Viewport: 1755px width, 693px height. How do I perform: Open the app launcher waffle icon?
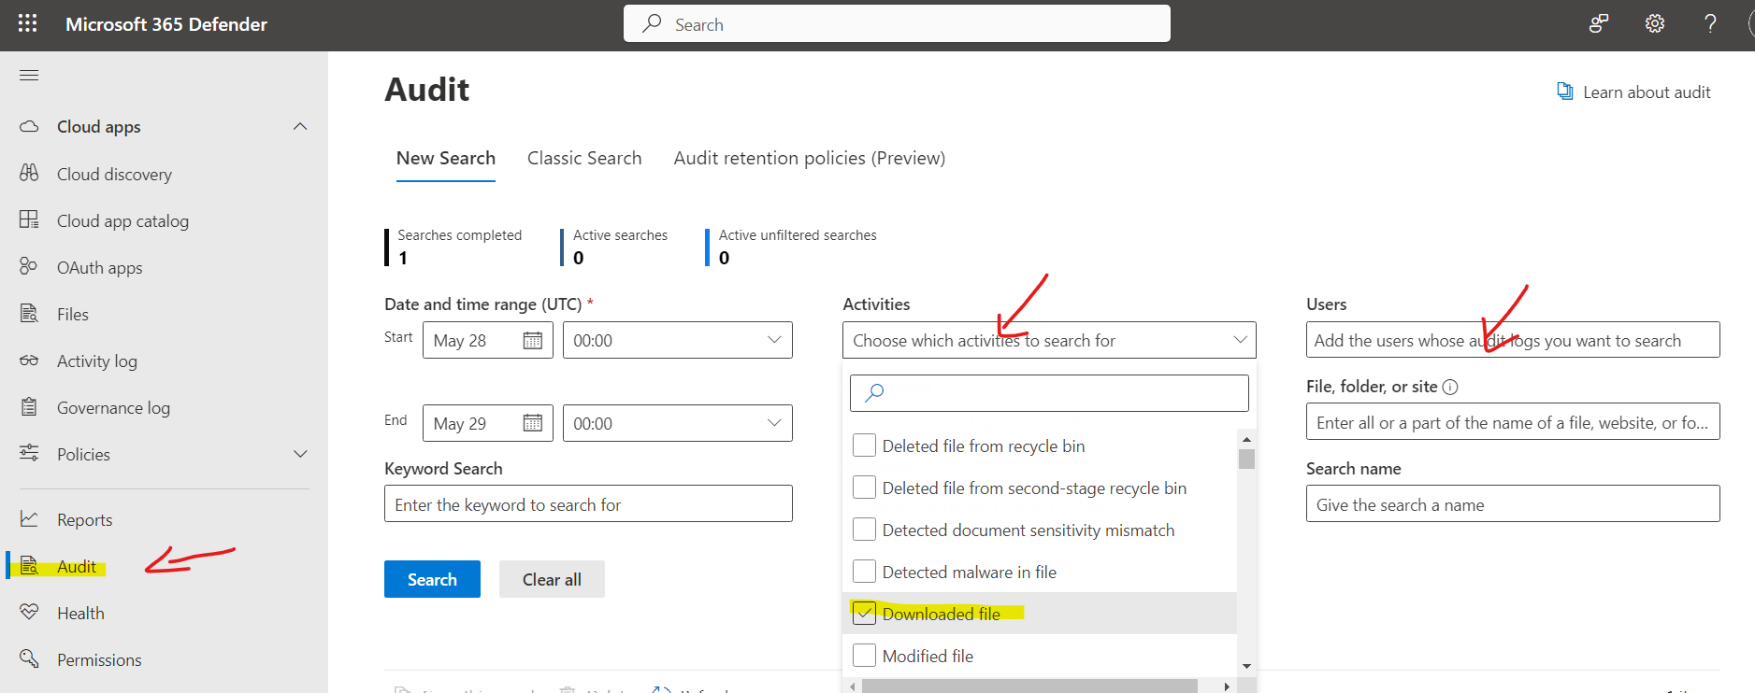[x=28, y=23]
